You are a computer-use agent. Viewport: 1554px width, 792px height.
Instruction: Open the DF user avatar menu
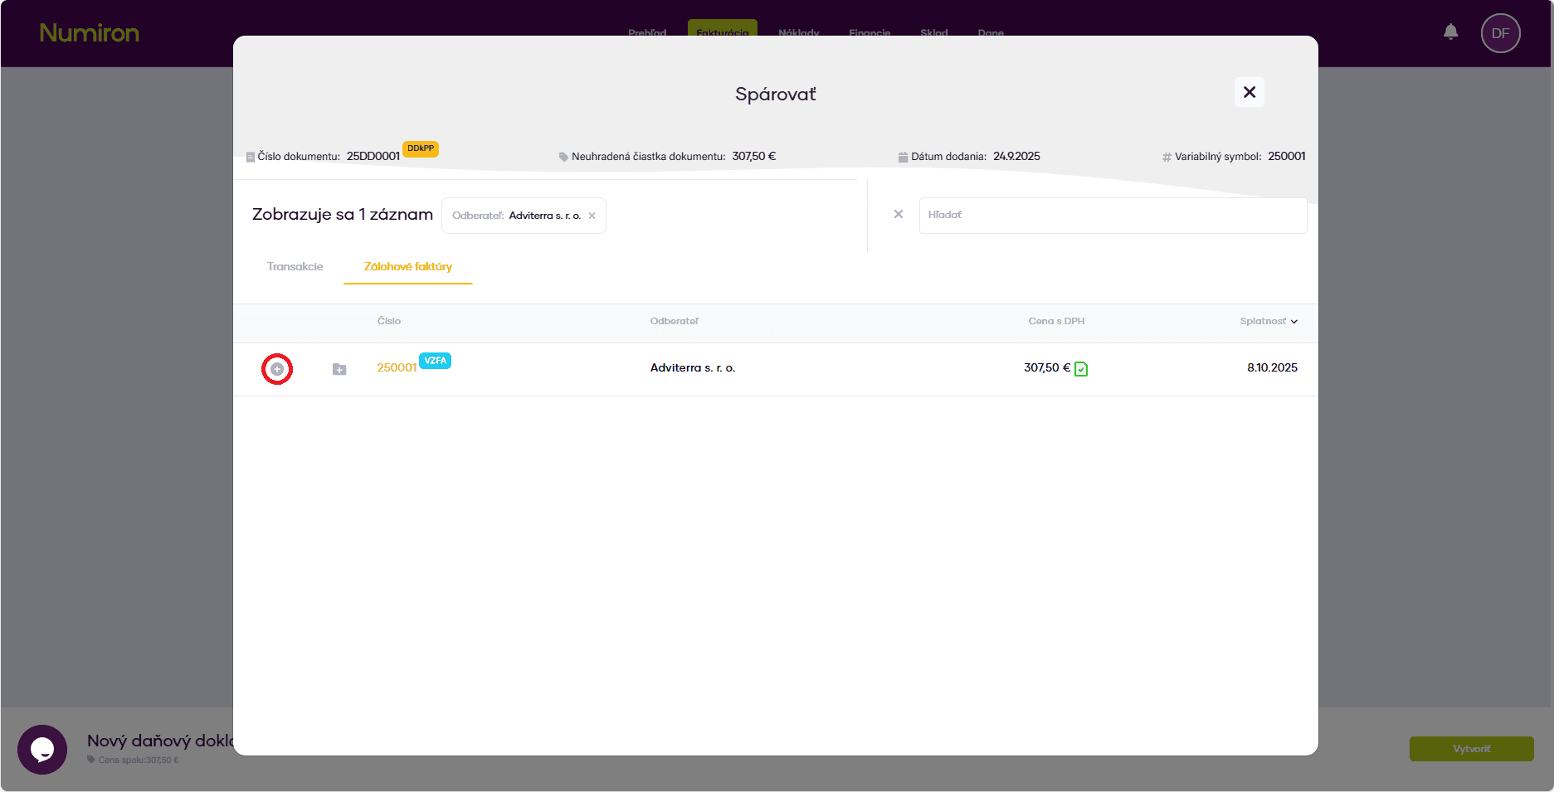tap(1500, 33)
